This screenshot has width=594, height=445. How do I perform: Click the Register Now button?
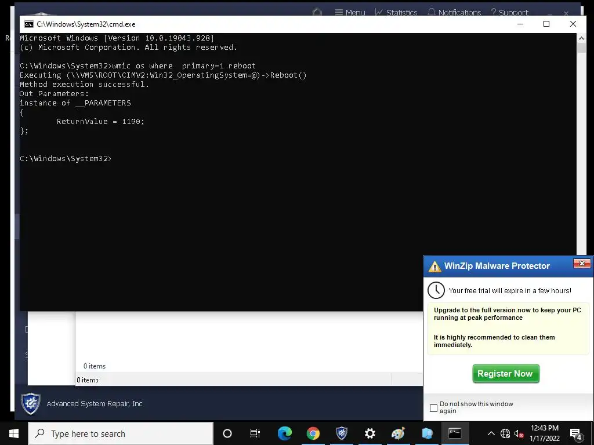tap(505, 374)
